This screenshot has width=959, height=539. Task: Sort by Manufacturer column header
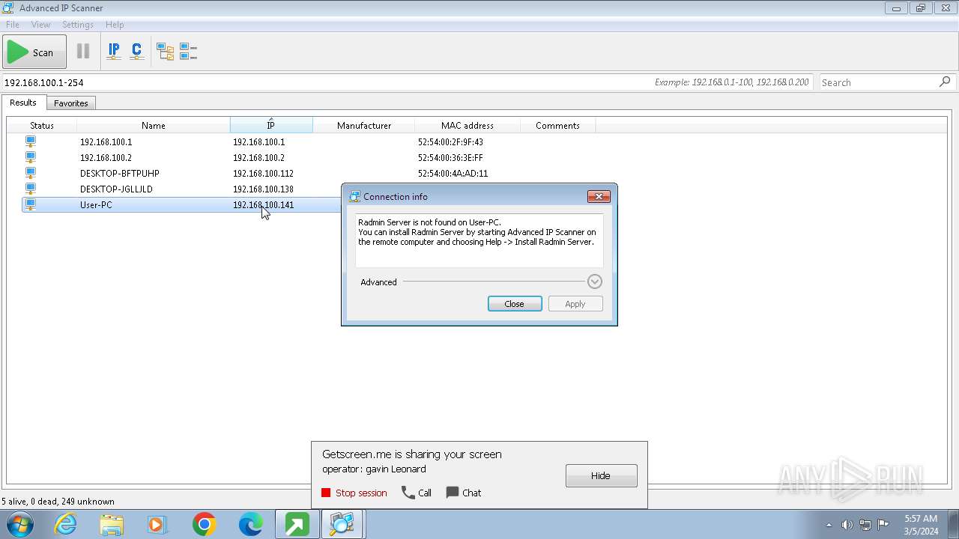(x=364, y=125)
